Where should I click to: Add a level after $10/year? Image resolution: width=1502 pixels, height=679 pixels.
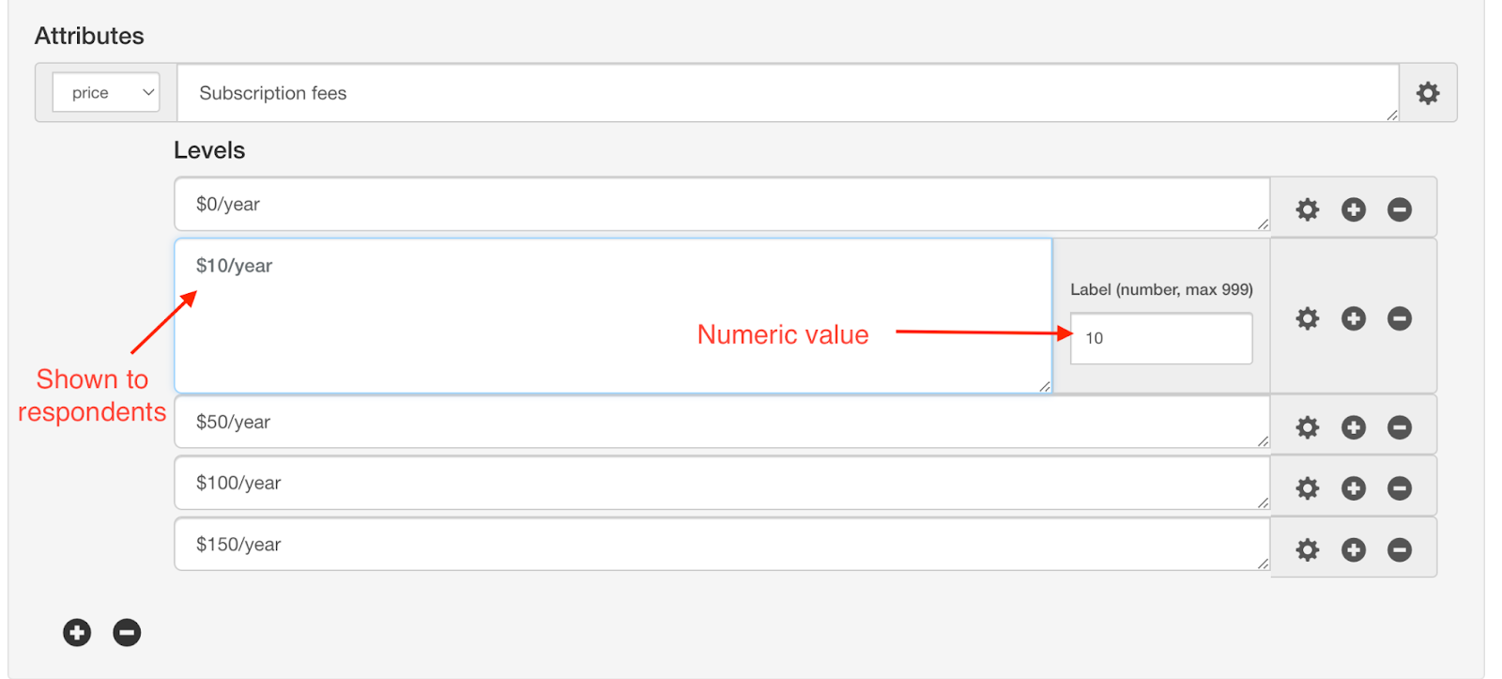[1354, 318]
